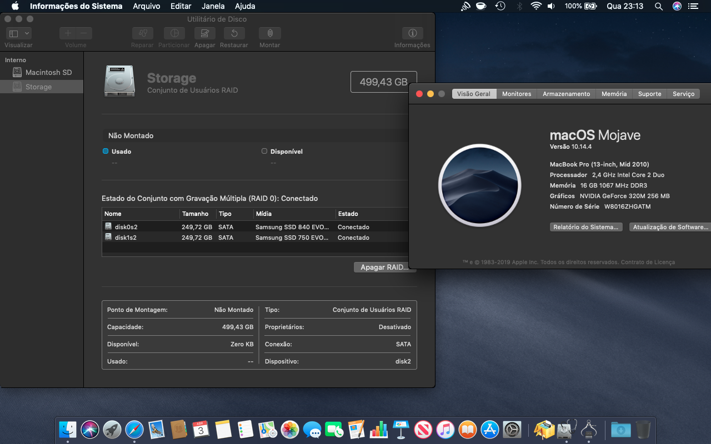Open System Preferences from the Dock
Image resolution: width=711 pixels, height=444 pixels.
click(x=512, y=429)
